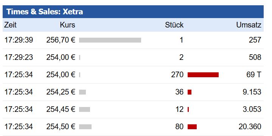Click the 69 T turnover value

pyautogui.click(x=253, y=75)
